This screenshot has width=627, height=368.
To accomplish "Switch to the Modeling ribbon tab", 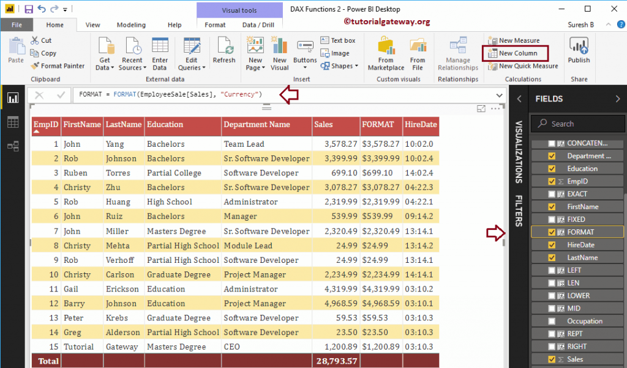I will coord(131,24).
